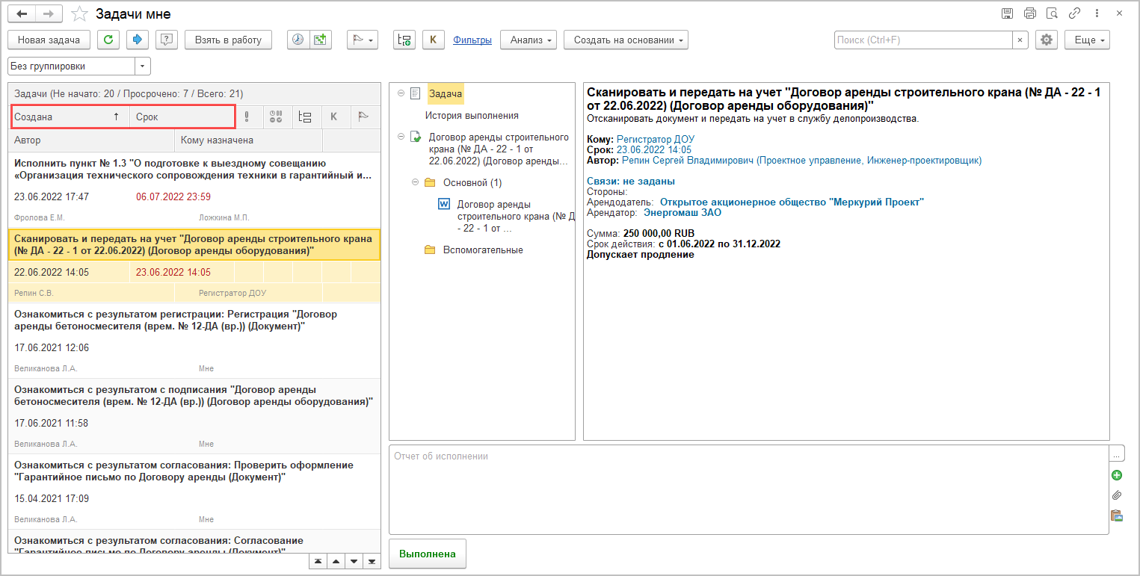Click the green grid-plus icon beside the clock
Image resolution: width=1140 pixels, height=576 pixels.
(321, 40)
